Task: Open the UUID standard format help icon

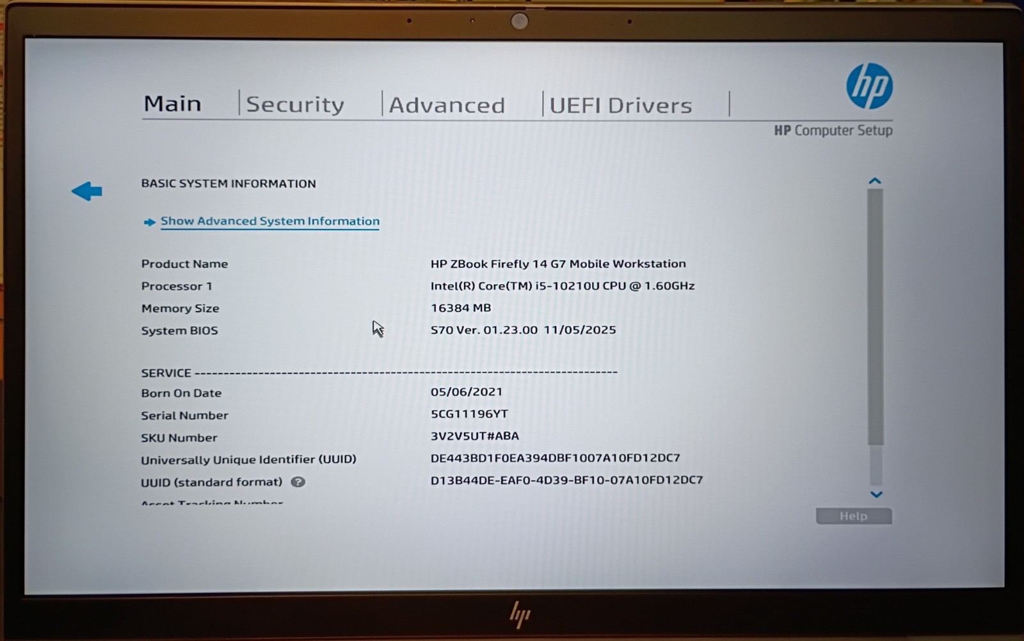Action: coord(298,482)
